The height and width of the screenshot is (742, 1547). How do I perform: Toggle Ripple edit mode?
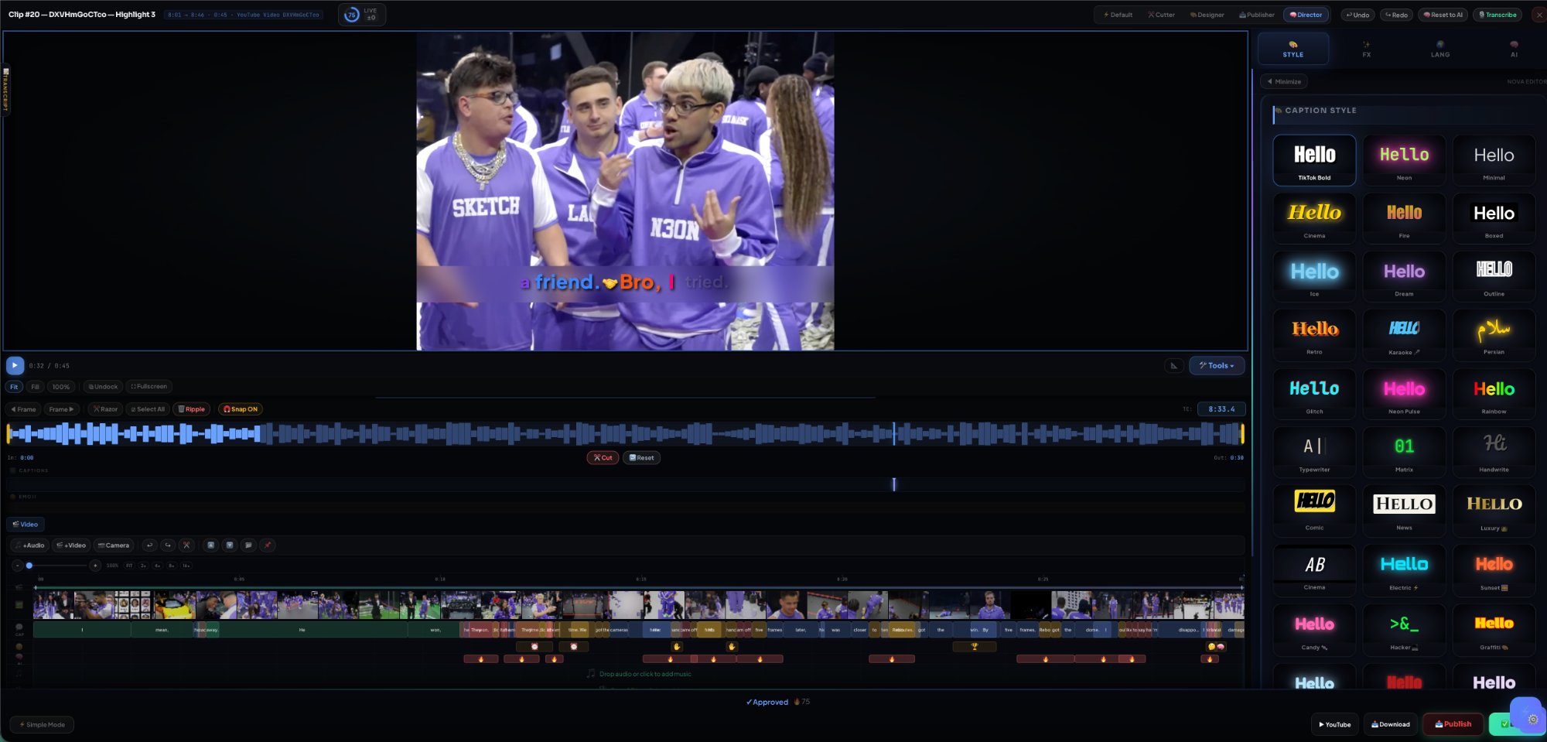coord(192,409)
